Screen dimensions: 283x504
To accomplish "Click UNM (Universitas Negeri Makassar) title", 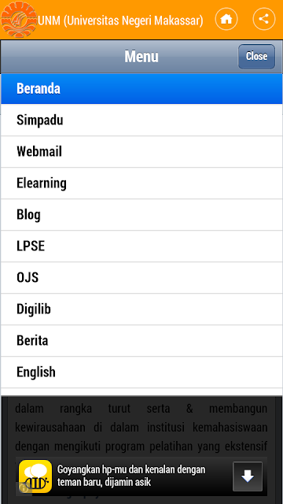I will tap(120, 20).
